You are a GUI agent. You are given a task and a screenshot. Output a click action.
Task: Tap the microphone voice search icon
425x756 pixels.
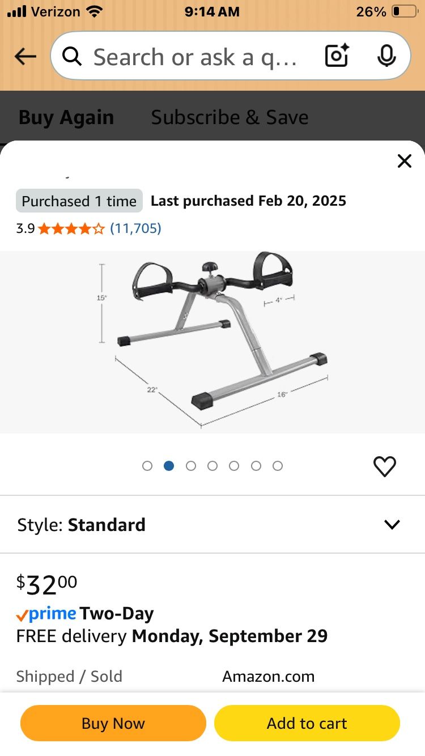(x=386, y=57)
